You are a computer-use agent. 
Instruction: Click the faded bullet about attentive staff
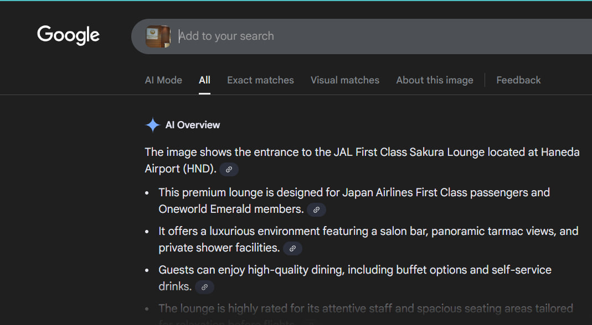[x=366, y=309]
